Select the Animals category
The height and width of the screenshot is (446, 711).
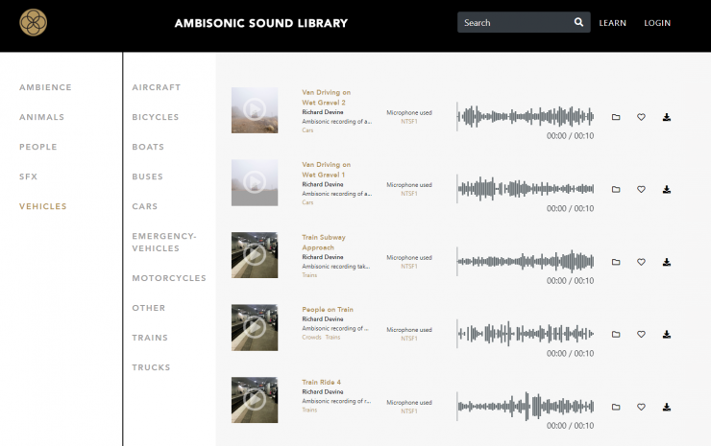coord(41,117)
